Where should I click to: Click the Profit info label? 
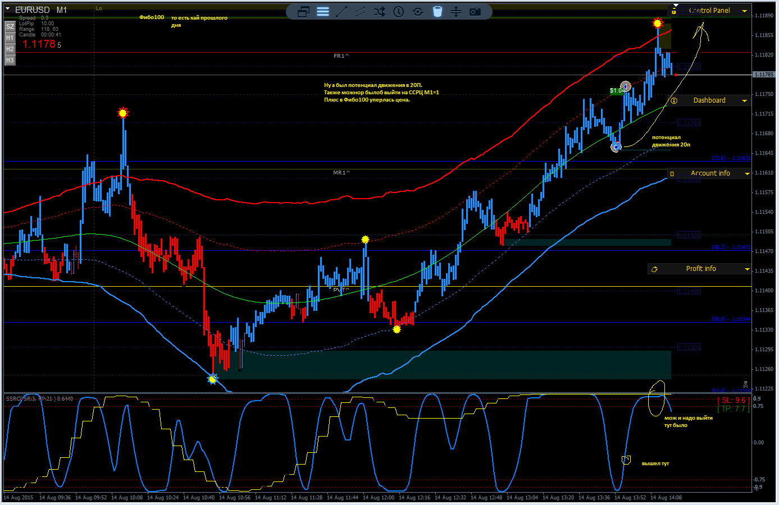(x=701, y=269)
